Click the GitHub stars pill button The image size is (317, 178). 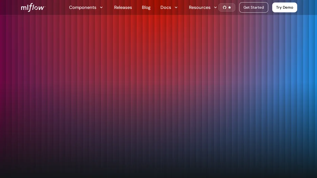point(227,7)
